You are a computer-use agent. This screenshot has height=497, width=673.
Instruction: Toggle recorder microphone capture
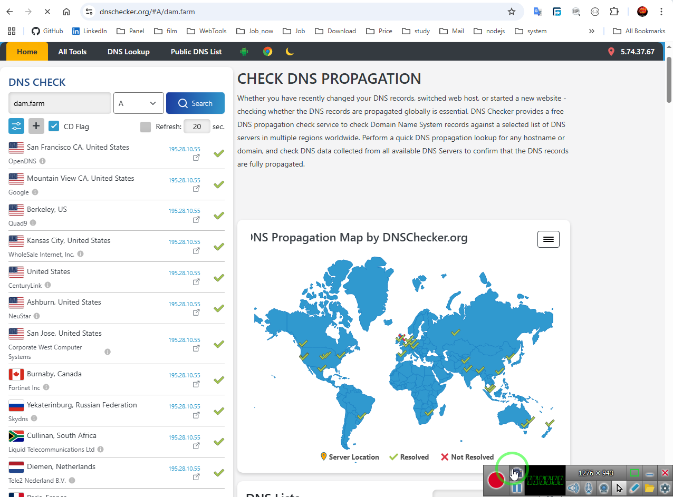(x=589, y=488)
